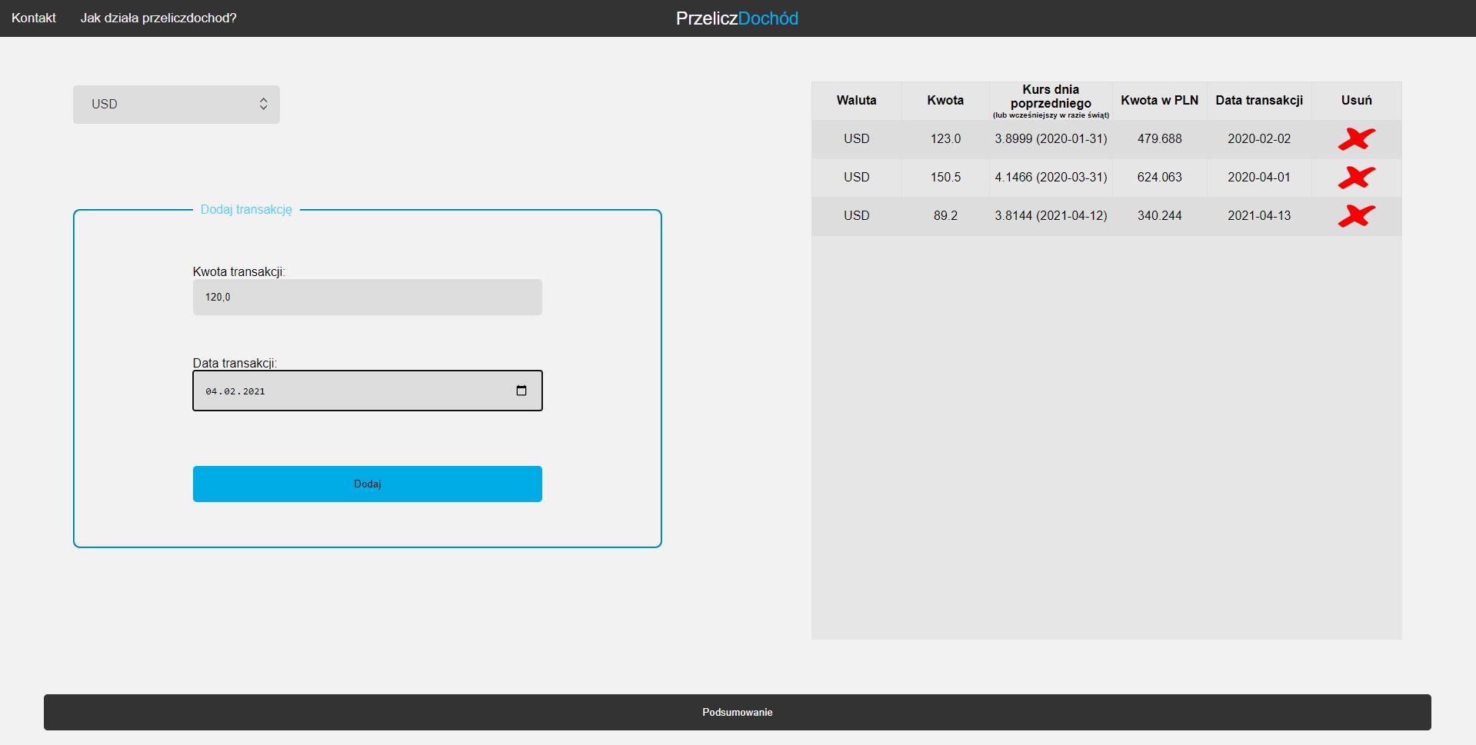The image size is (1476, 745).
Task: Click the Podsumowanie bar at the bottom
Action: (x=736, y=712)
